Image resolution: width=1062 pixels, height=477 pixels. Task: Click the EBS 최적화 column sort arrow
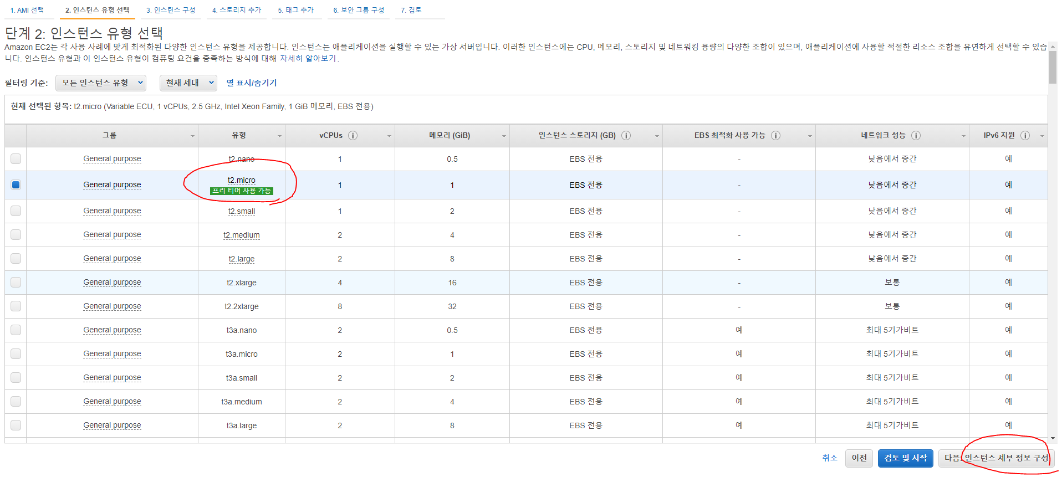click(810, 136)
